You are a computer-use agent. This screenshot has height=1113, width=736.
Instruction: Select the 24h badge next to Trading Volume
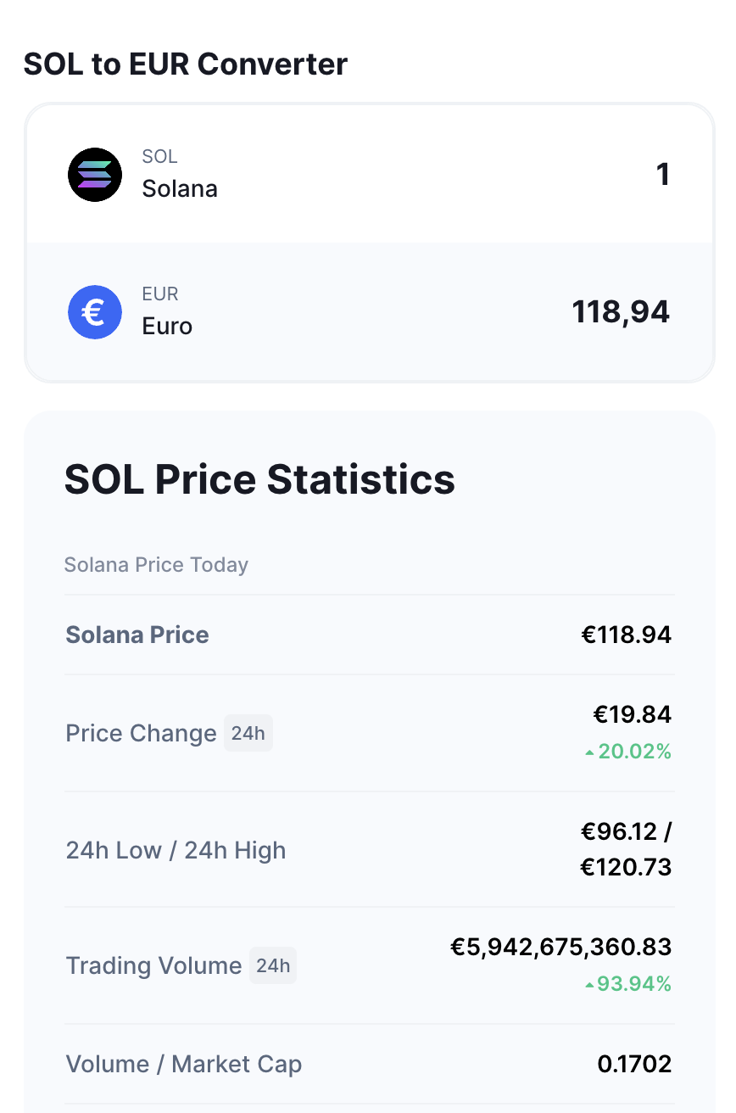pos(273,965)
